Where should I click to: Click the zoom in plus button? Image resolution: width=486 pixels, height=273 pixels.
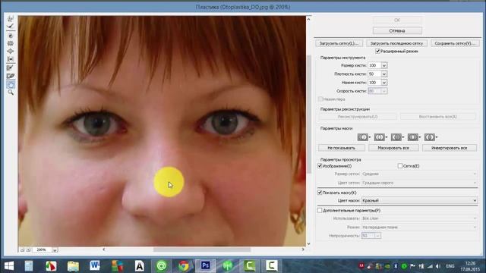coord(28,249)
